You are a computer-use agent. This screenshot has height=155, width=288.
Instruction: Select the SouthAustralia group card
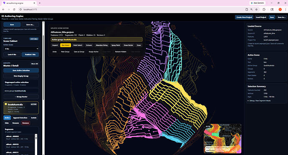click(21, 108)
